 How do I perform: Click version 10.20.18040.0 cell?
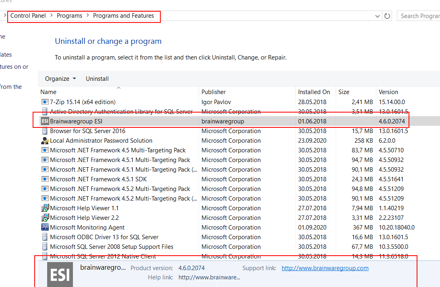(x=397, y=228)
